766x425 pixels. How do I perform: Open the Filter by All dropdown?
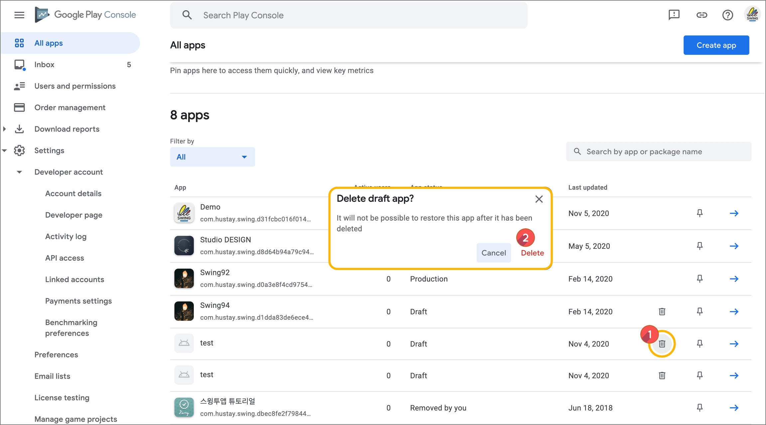click(x=212, y=157)
